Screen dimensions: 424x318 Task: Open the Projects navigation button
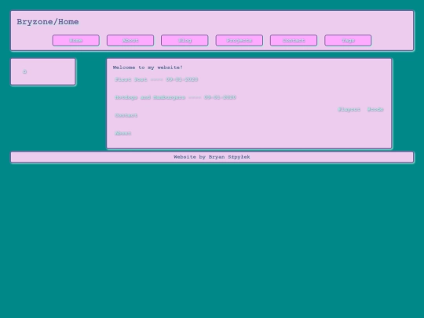click(239, 40)
